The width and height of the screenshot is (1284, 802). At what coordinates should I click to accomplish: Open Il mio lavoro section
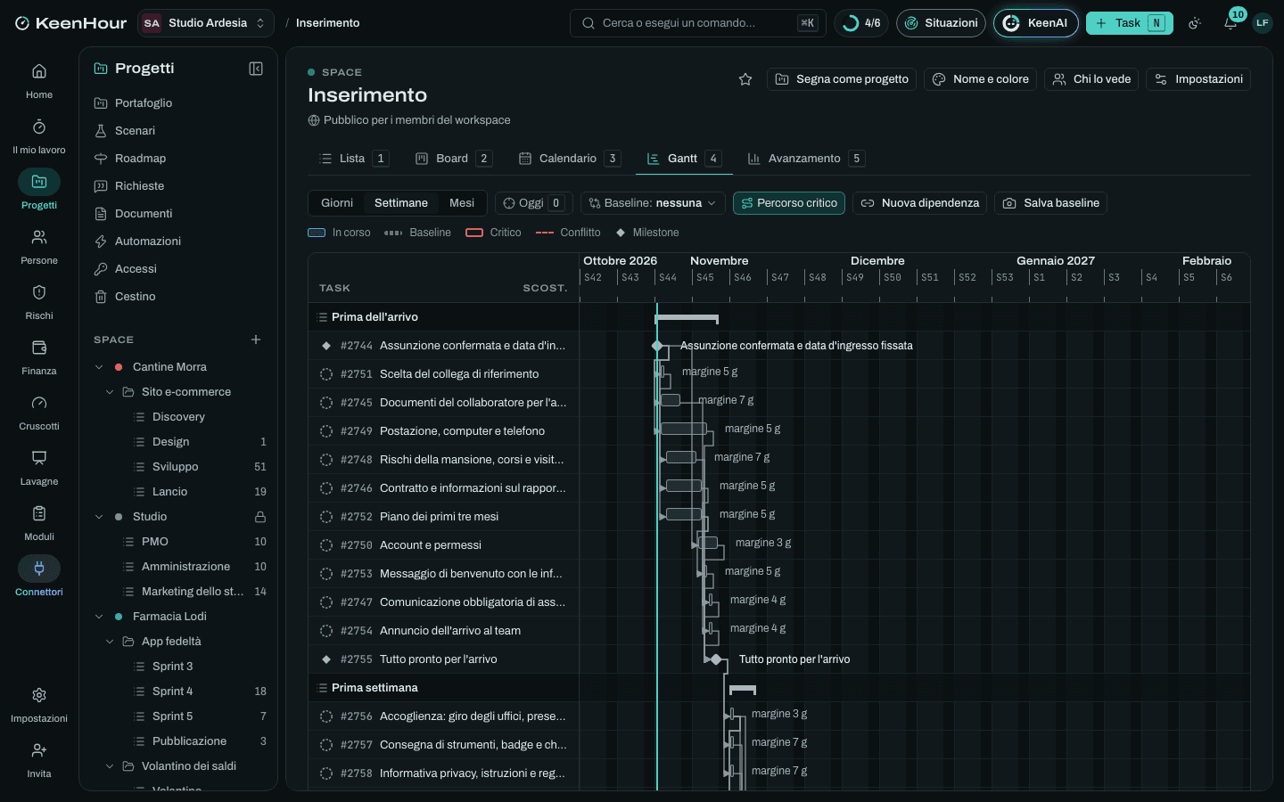point(39,136)
